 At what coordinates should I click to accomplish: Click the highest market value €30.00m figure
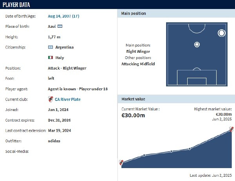click(224, 114)
